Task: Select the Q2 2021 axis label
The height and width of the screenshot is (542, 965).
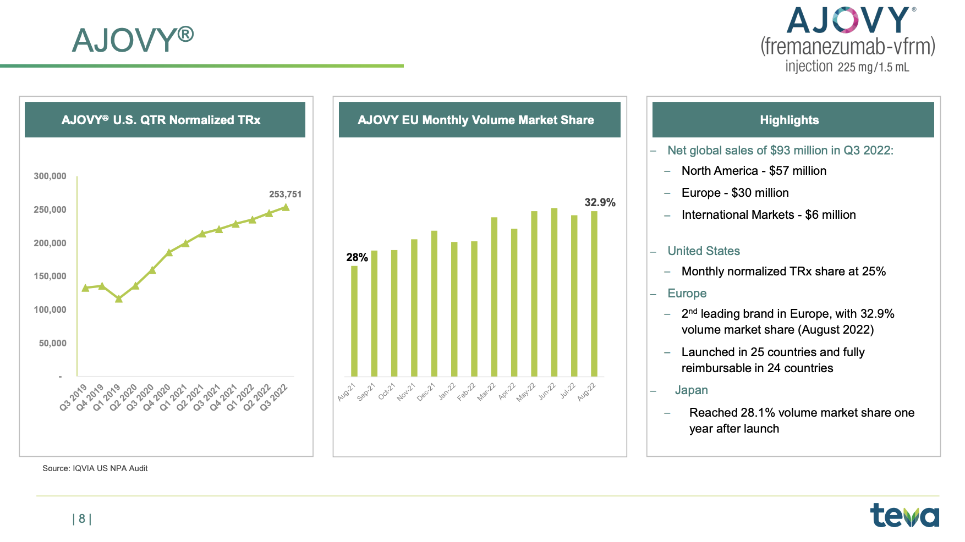Action: click(x=190, y=398)
